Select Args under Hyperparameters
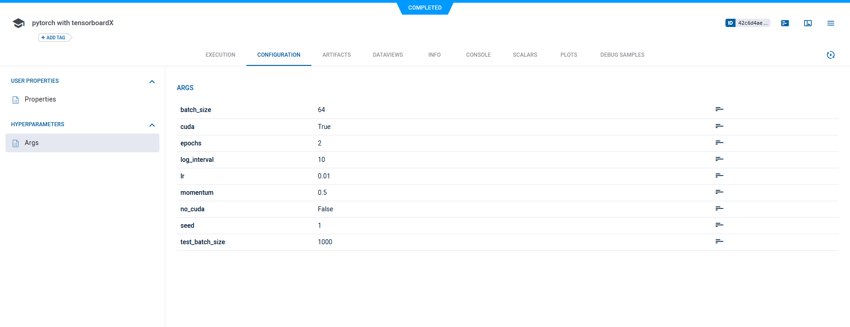This screenshot has width=850, height=327. point(32,143)
